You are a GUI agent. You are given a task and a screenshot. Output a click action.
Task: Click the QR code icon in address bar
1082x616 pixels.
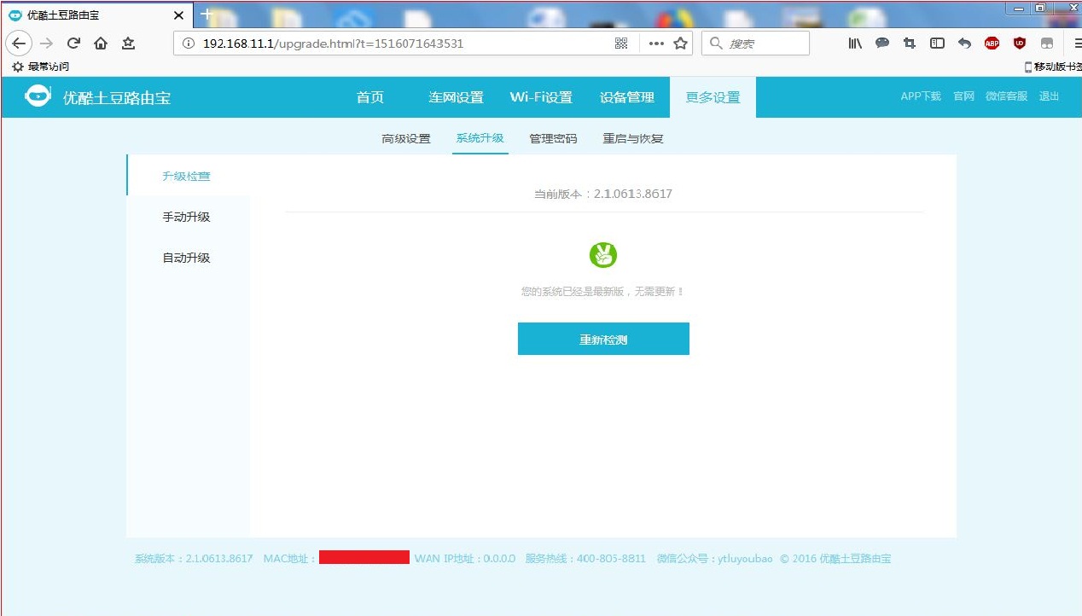(x=621, y=44)
